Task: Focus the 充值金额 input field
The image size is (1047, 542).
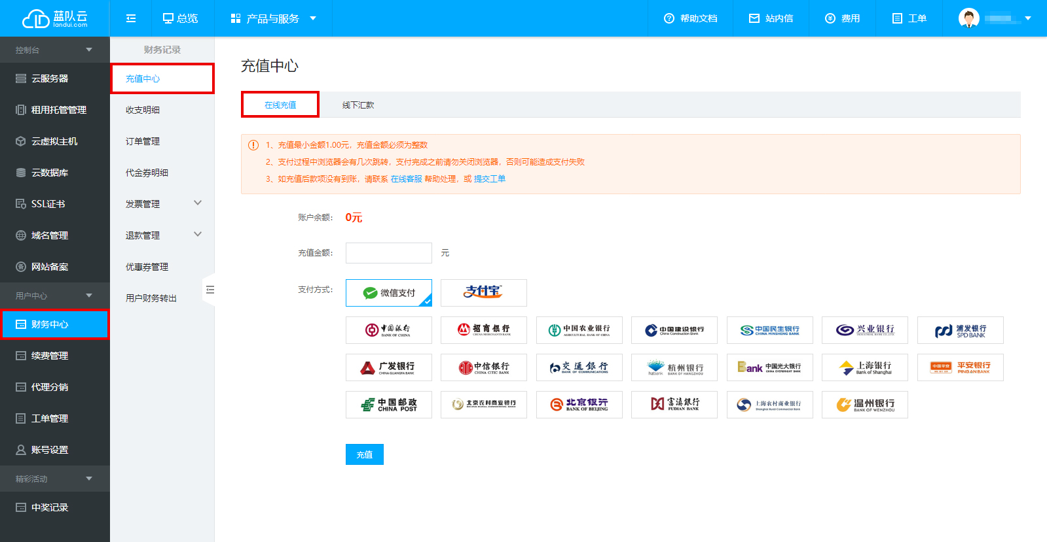Action: [x=389, y=253]
